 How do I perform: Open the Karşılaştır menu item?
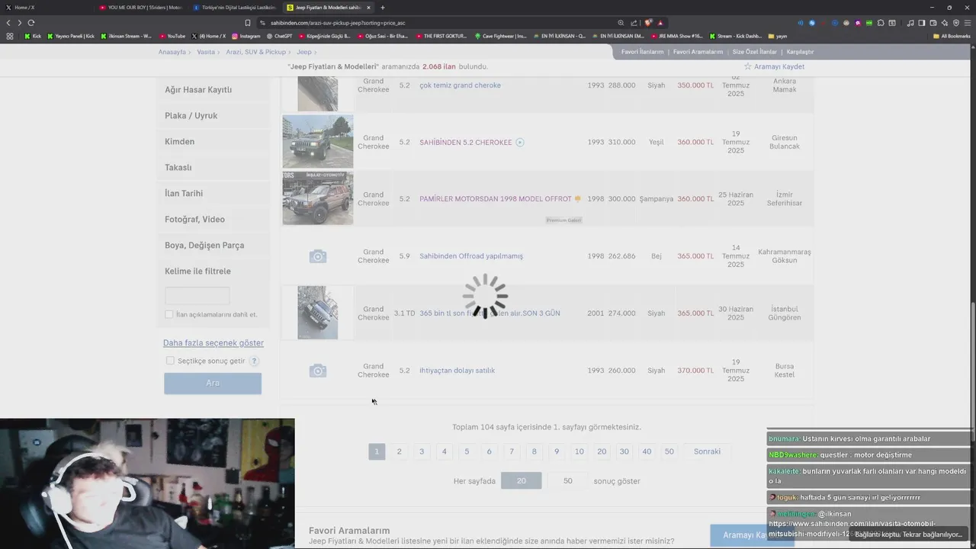click(800, 52)
